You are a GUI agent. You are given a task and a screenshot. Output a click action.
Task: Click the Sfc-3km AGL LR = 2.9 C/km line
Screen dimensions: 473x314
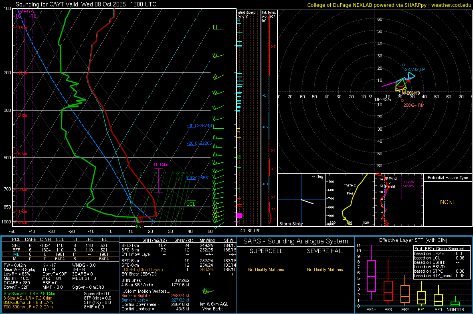click(x=30, y=294)
